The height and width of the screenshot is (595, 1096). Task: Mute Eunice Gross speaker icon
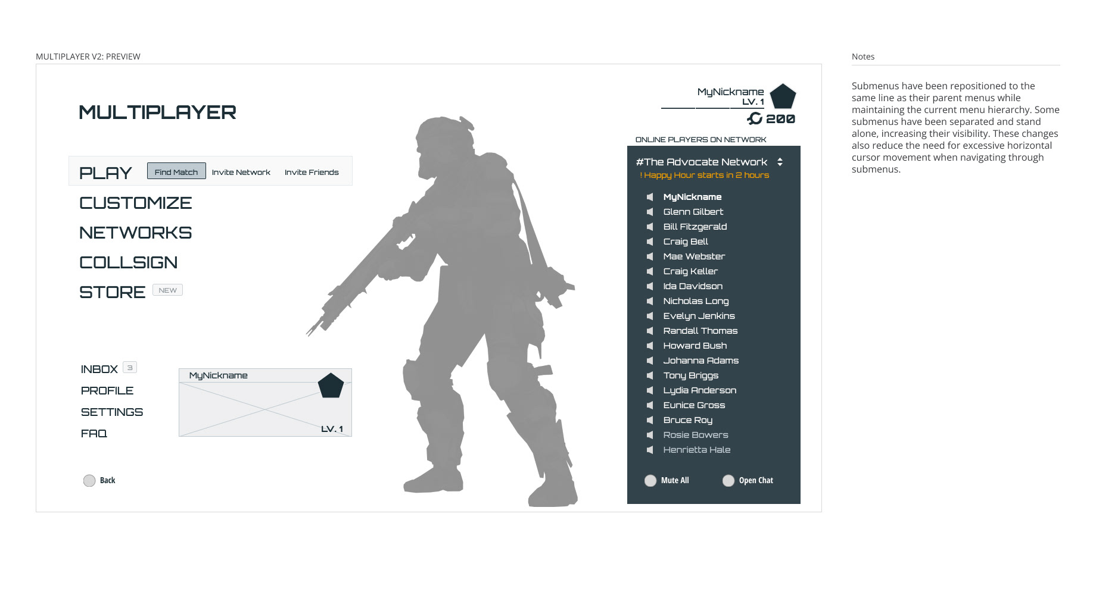tap(650, 405)
